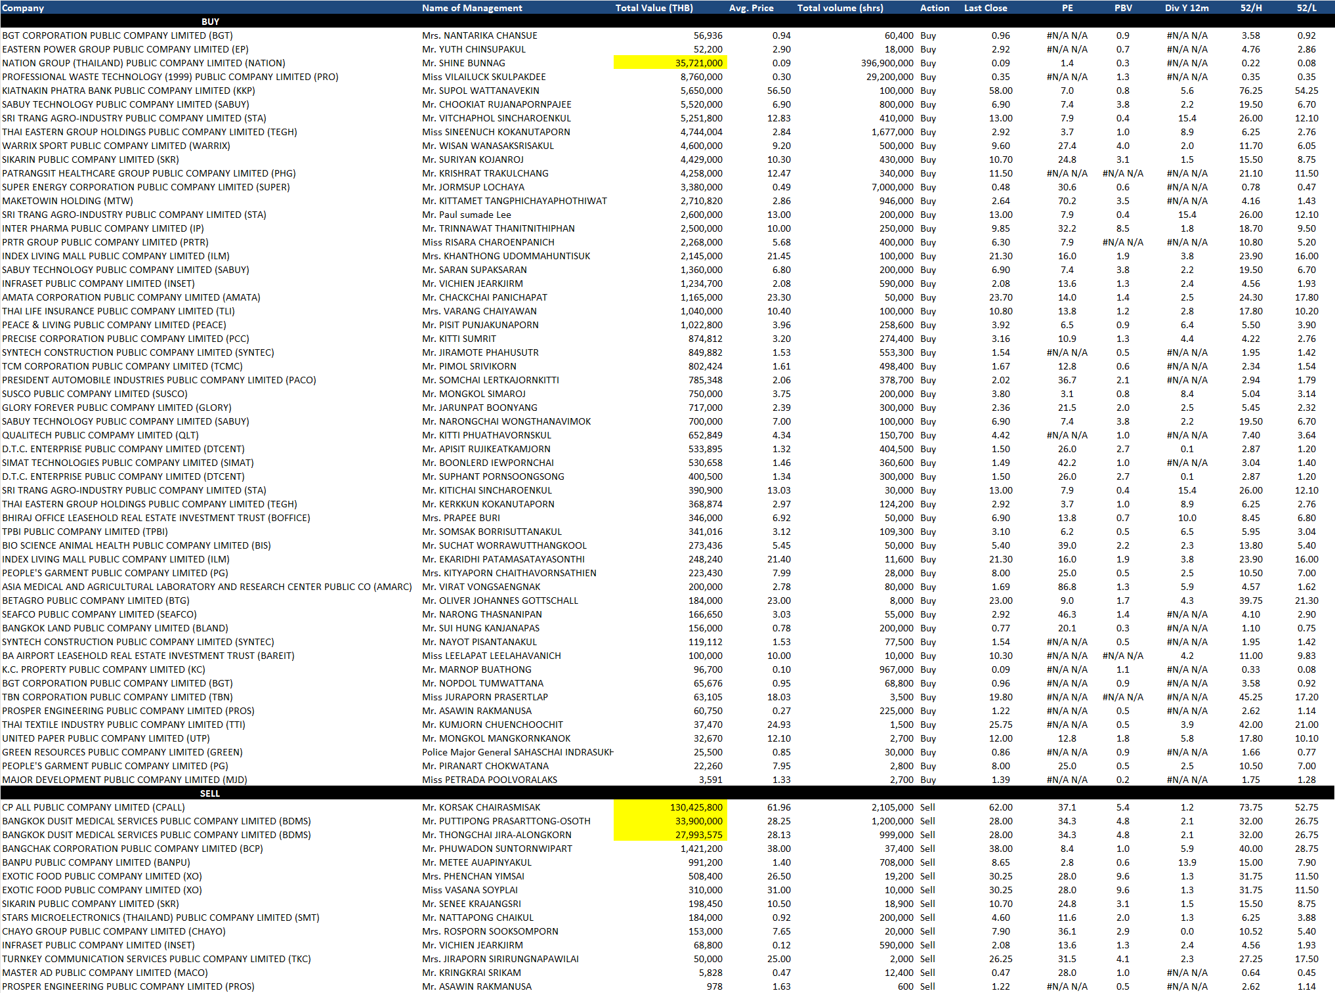Viewport: 1335px width, 993px height.
Task: Click the Company column header
Action: tap(24, 8)
